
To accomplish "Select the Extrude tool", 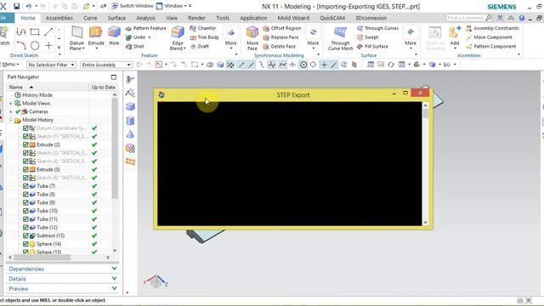I will point(96,36).
